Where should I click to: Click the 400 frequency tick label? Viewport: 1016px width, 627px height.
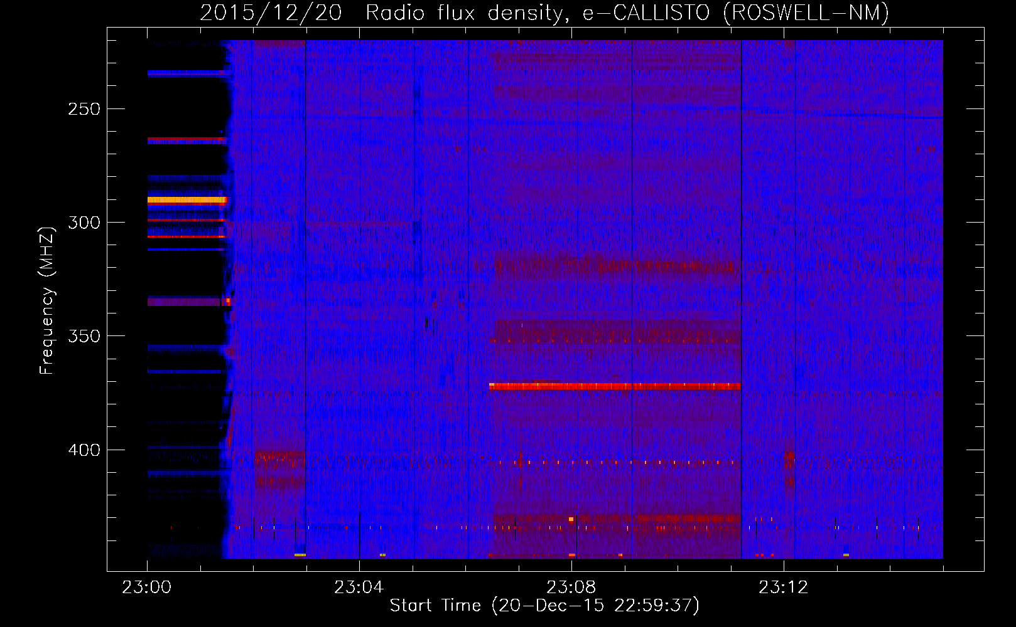pyautogui.click(x=84, y=450)
